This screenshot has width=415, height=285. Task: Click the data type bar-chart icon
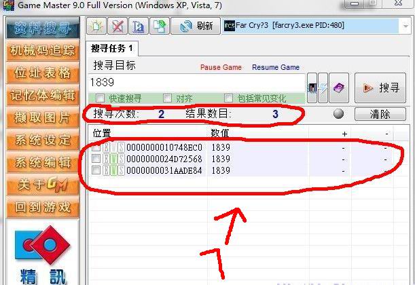pos(312,88)
